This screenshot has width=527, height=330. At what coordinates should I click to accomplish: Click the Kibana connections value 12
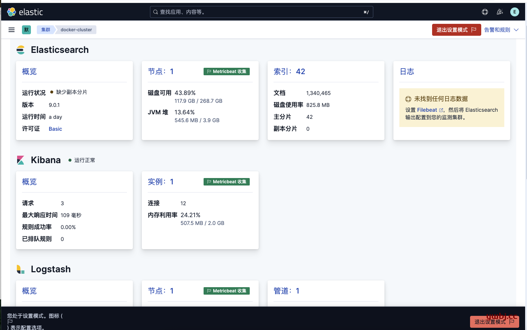183,203
